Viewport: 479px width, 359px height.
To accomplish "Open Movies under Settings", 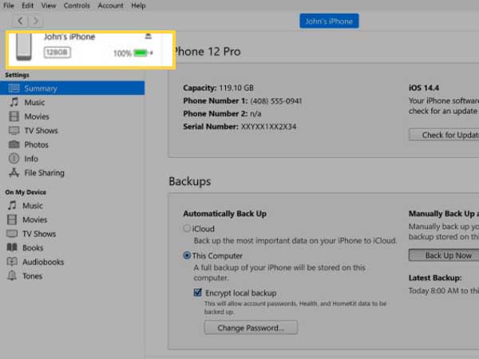I will click(x=37, y=116).
